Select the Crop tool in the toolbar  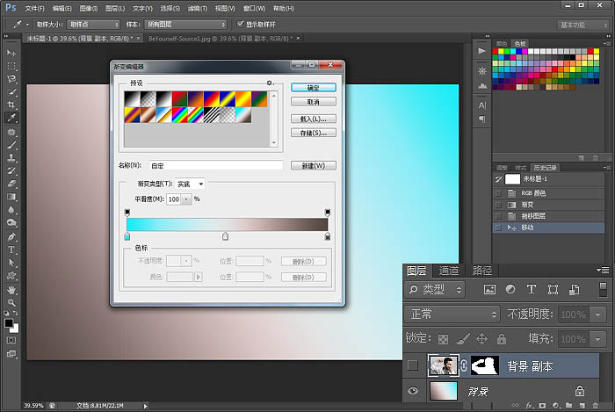point(12,104)
